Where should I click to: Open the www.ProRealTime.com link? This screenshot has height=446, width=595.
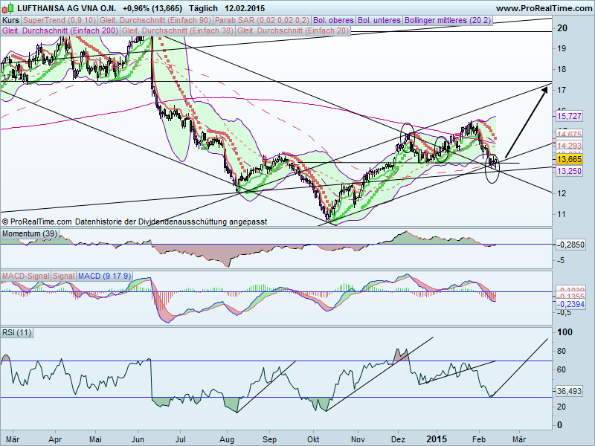point(544,8)
